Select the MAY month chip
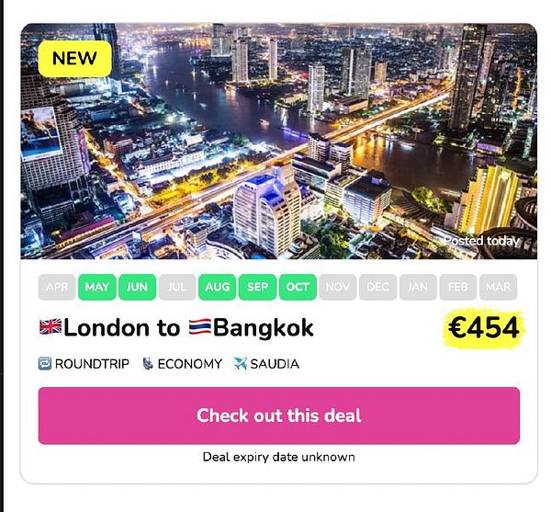 (x=97, y=287)
